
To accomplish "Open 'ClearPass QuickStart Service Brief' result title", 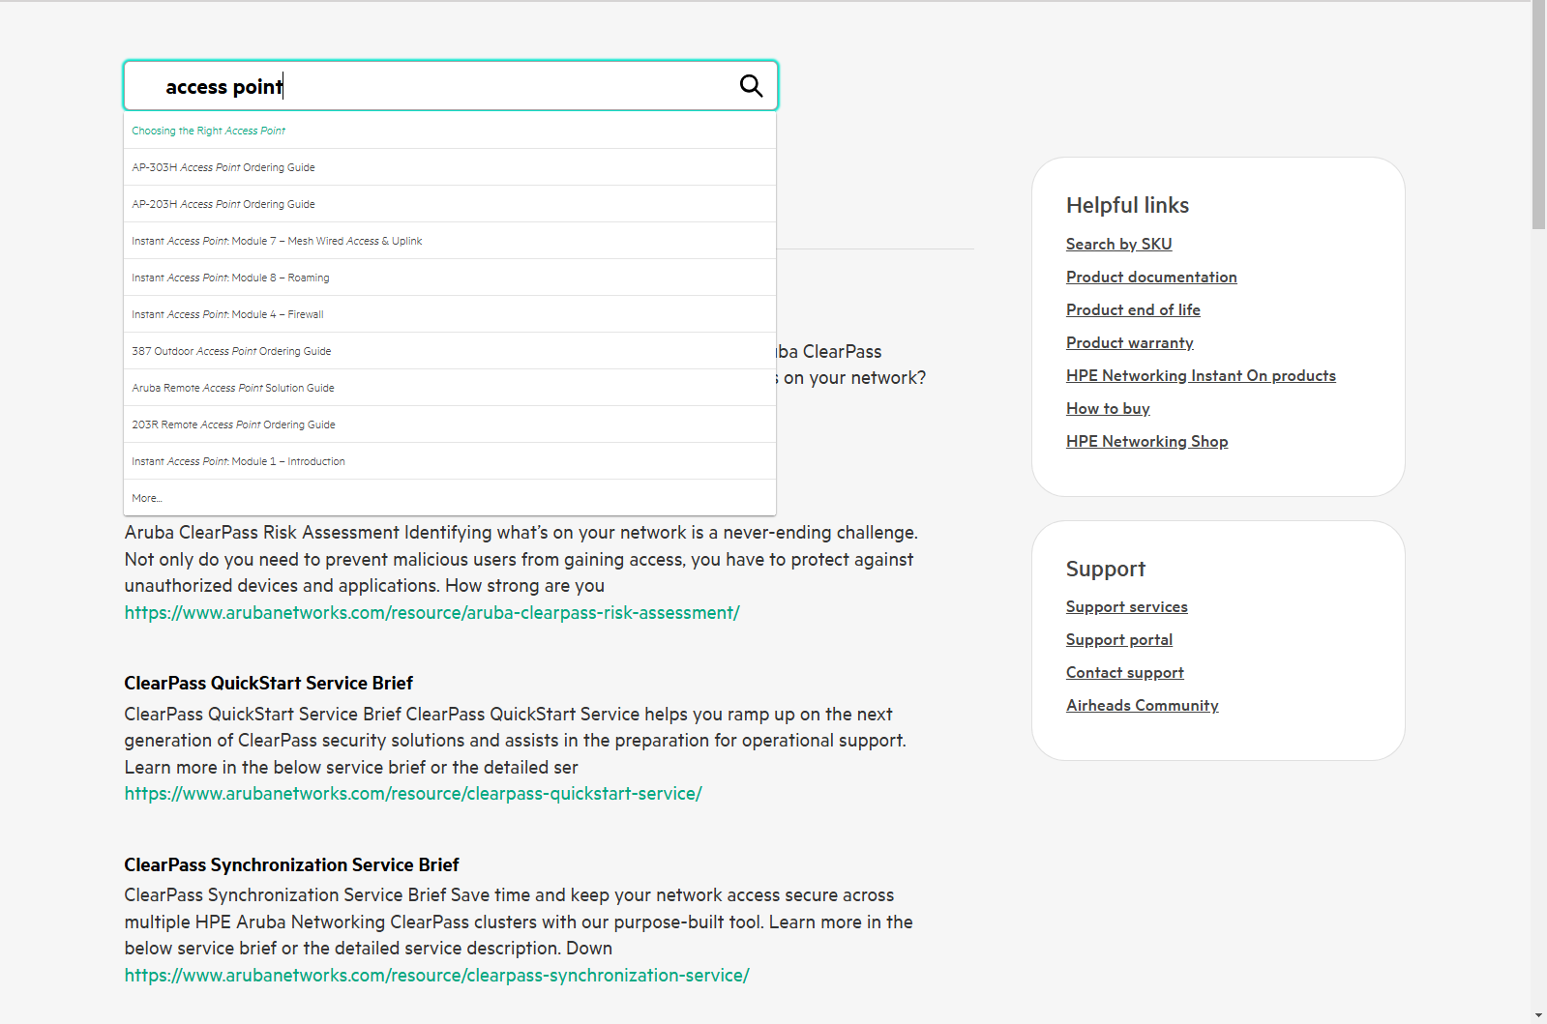I will pyautogui.click(x=268, y=684).
